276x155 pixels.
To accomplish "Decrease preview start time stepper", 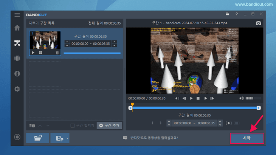I will point(169,125).
